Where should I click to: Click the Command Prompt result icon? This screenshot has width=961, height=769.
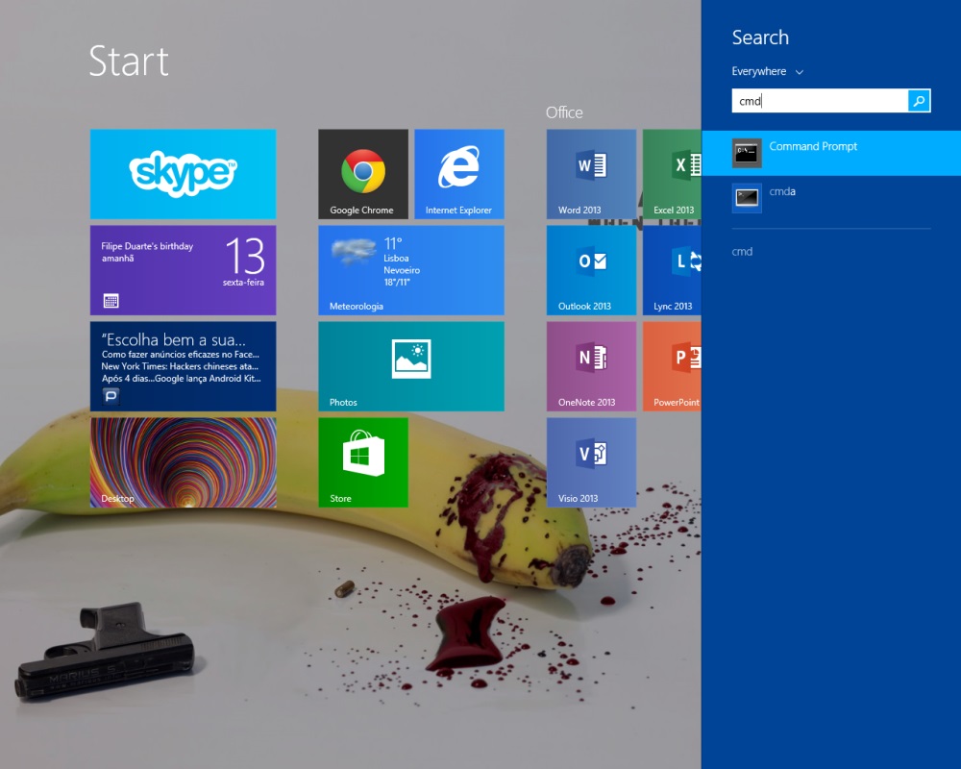tap(747, 153)
